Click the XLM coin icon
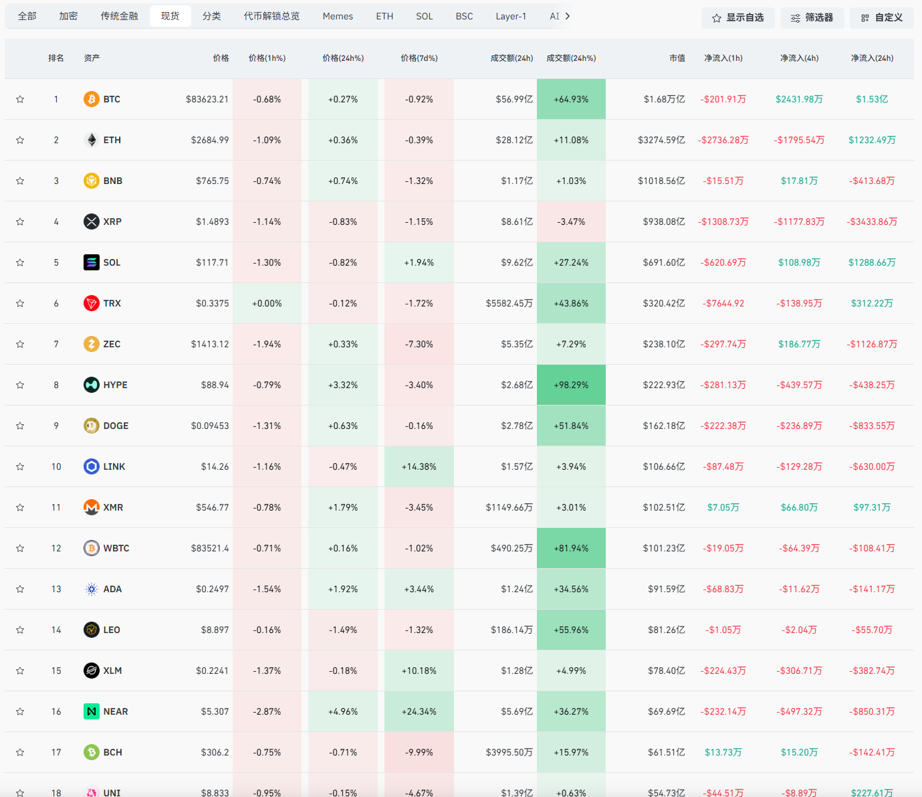Screen dimensions: 922x797 pos(92,671)
